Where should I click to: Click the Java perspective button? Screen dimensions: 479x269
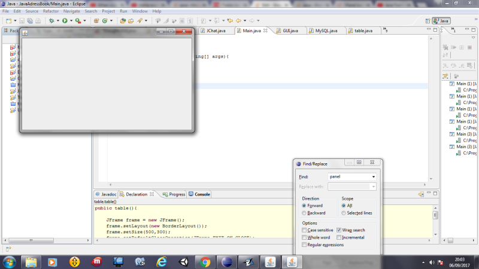441,21
